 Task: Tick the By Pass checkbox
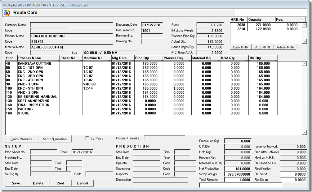click(87, 138)
